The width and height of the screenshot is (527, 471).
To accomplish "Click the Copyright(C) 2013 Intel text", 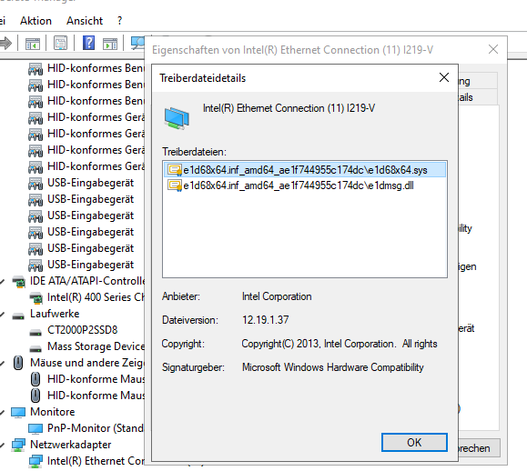I will pyautogui.click(x=340, y=344).
